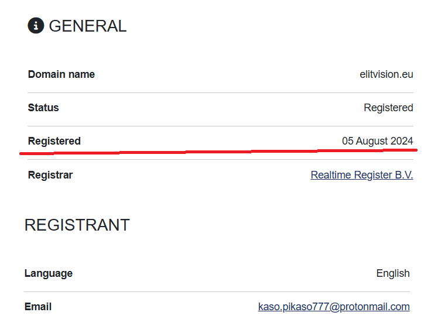Click the info icon beside GENERAL
448x326 pixels.
[x=36, y=26]
